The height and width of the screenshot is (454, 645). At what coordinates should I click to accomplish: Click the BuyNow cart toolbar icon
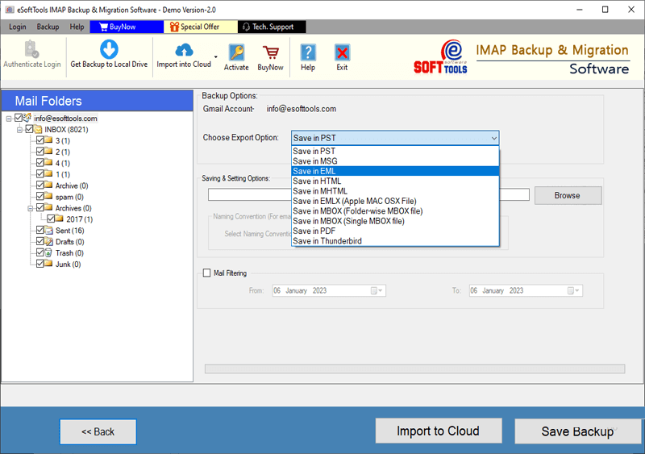click(270, 52)
